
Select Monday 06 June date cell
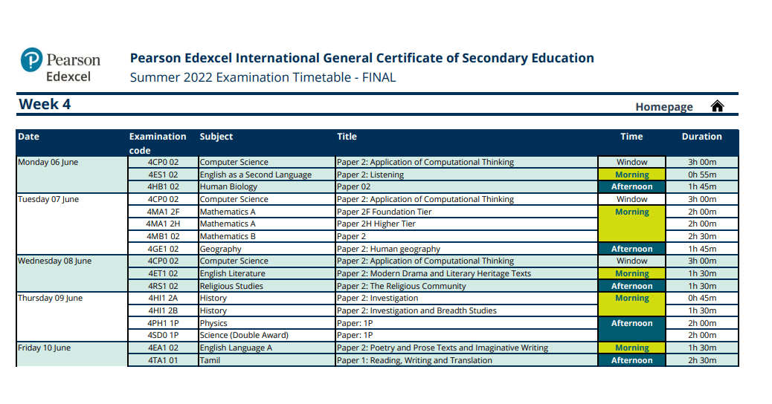tap(48, 163)
